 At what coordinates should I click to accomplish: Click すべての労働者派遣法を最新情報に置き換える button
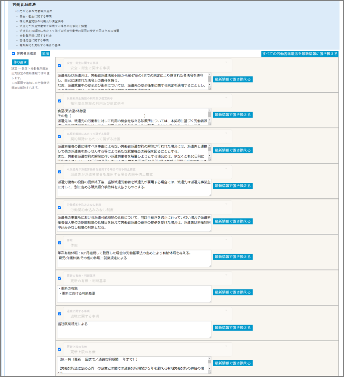tap(300, 54)
